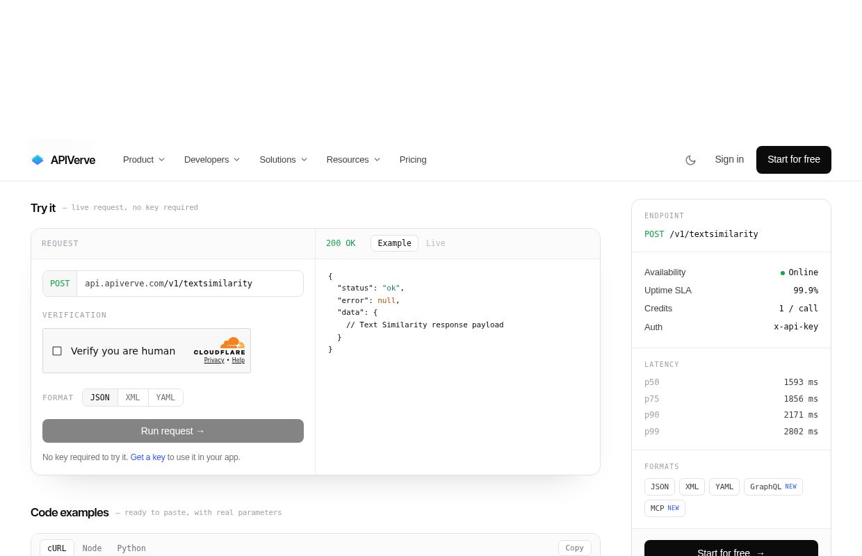This screenshot has width=862, height=556.
Task: Click the POST method label in request
Action: click(60, 284)
